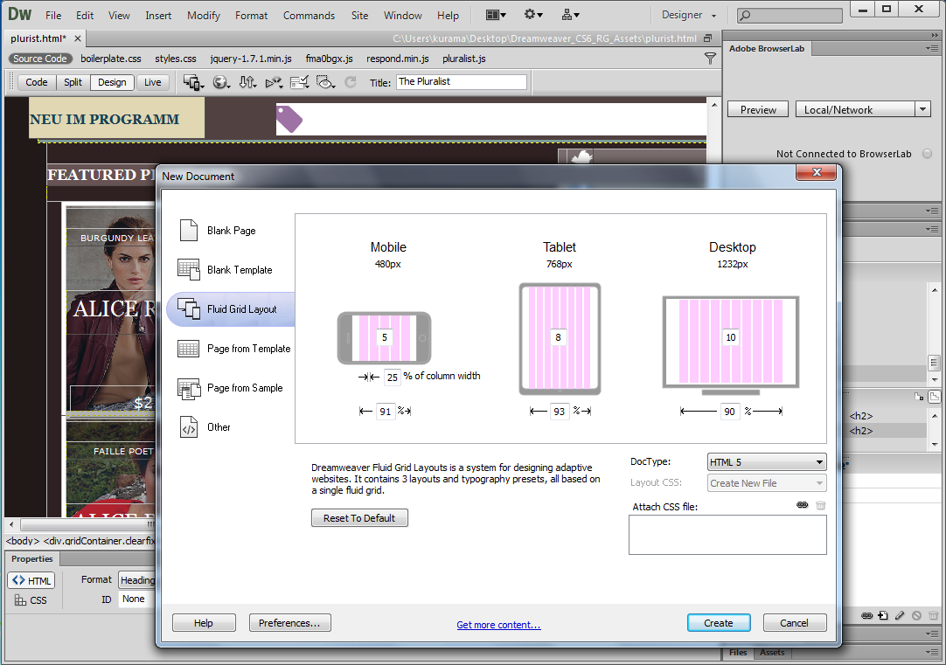Open the DocType HTML 5 dropdown
The image size is (946, 665).
coord(766,462)
